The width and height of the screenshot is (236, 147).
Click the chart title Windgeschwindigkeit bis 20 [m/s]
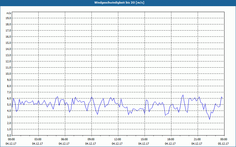pyautogui.click(x=119, y=3)
